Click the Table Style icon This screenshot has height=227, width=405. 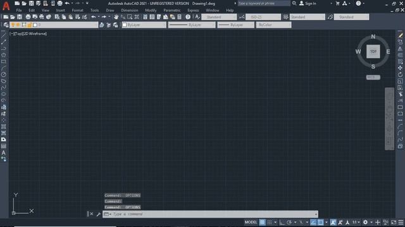[x=285, y=17]
